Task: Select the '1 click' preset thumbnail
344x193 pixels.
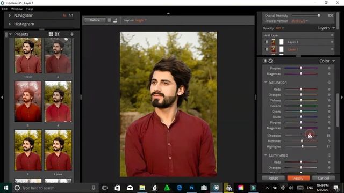Action: 28,56
